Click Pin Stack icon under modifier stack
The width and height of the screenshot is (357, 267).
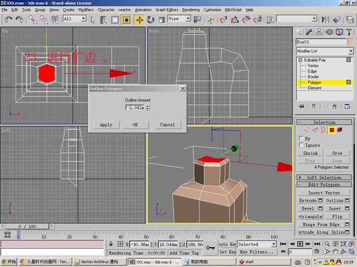tap(301, 106)
